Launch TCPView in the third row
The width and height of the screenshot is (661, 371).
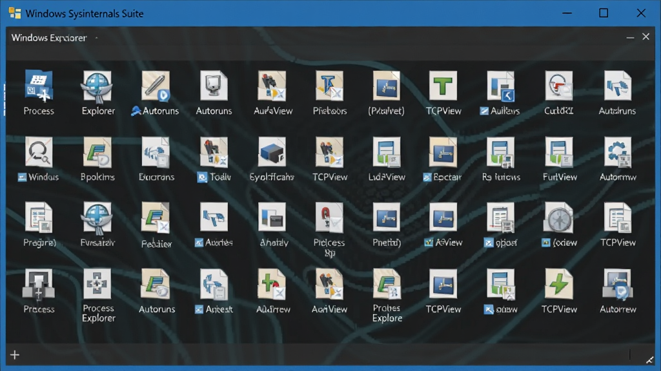(x=618, y=218)
